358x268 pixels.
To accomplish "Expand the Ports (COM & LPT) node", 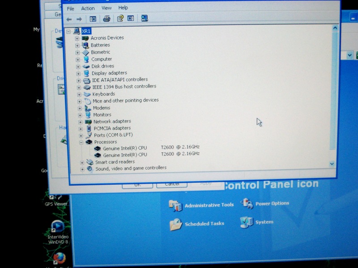I will point(81,136).
